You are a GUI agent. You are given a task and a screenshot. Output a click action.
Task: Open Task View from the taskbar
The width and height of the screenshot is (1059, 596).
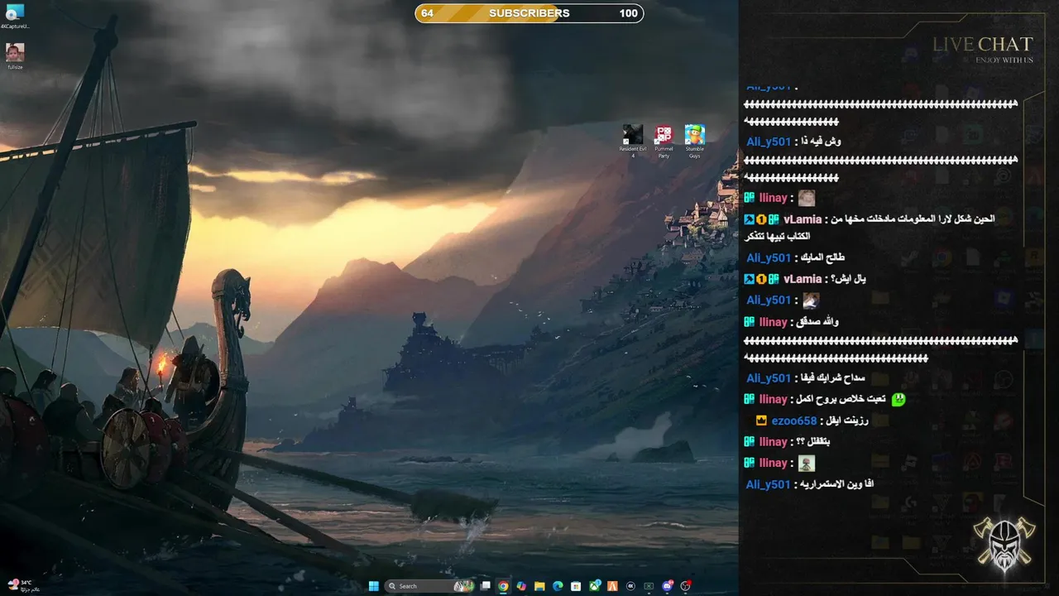[x=486, y=586]
